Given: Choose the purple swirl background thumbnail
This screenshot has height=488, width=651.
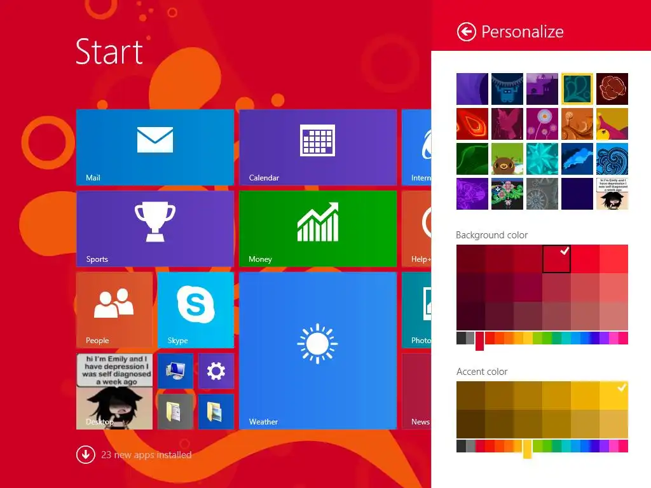Looking at the screenshot, I should click(x=472, y=89).
